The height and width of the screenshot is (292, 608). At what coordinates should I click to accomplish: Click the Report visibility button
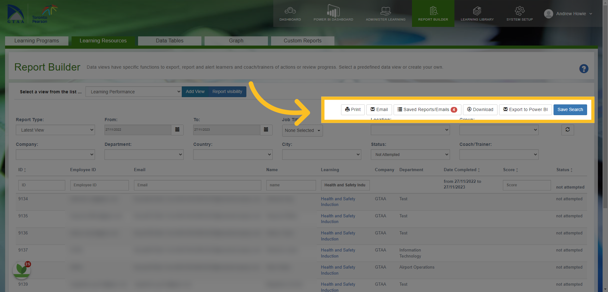(x=227, y=92)
